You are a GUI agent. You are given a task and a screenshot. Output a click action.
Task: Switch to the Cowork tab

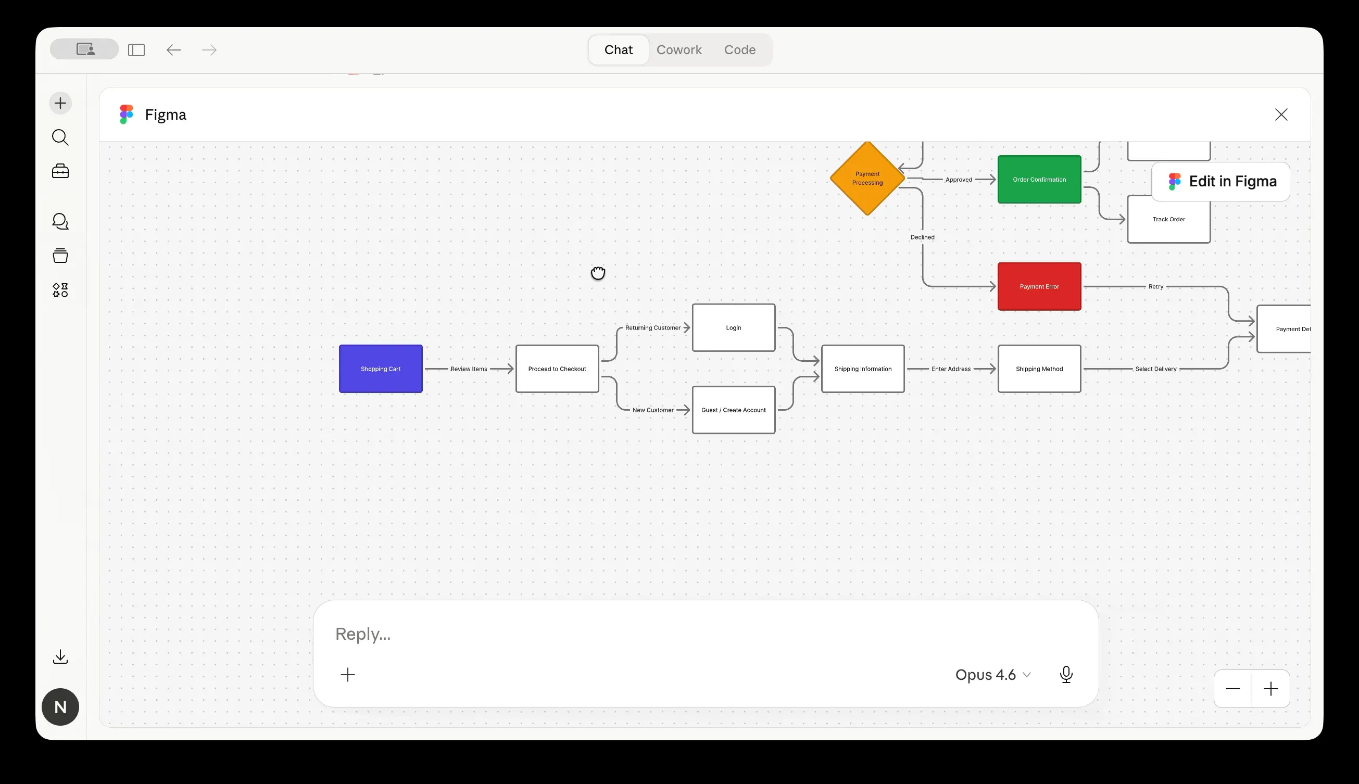click(678, 49)
